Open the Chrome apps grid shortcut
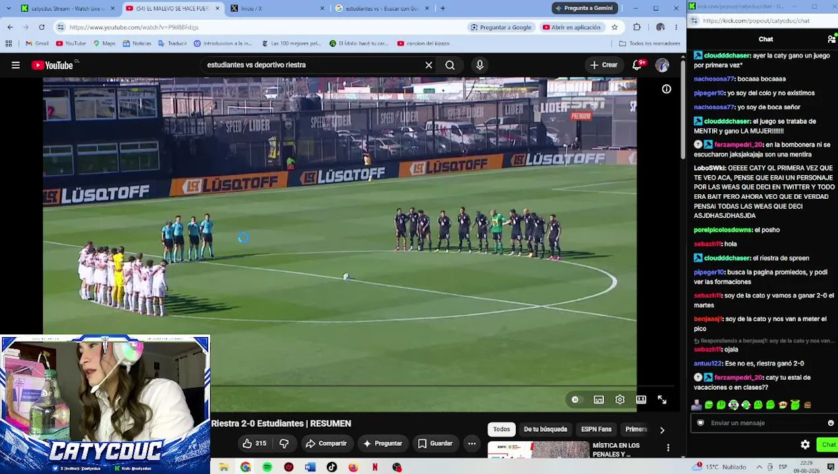 point(9,43)
